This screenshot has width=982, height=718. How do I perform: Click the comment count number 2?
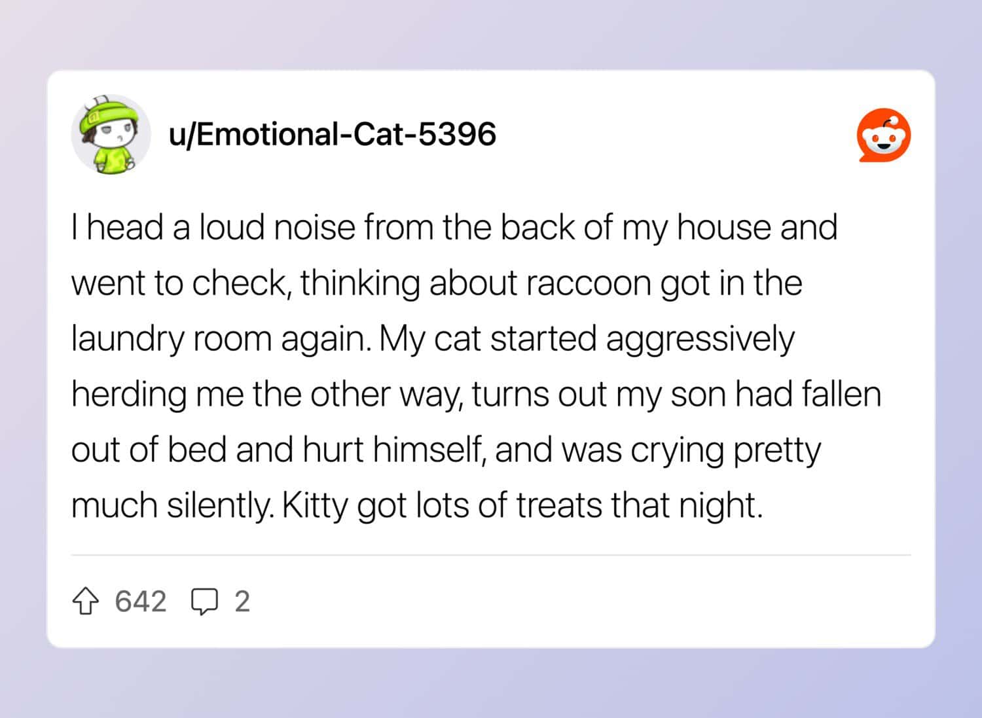[242, 601]
